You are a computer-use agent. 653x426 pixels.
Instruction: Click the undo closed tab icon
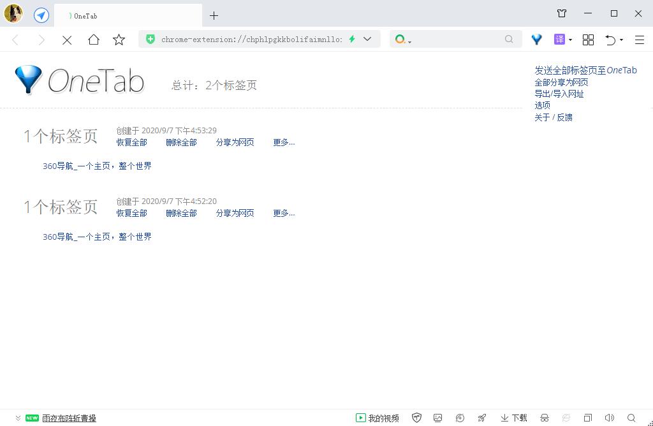tap(610, 40)
